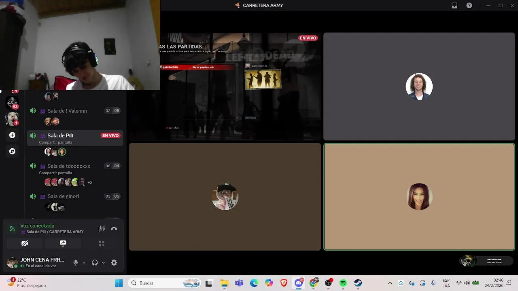Open Copilot from taskbar
Screen dimensions: 518x291
click(x=269, y=283)
